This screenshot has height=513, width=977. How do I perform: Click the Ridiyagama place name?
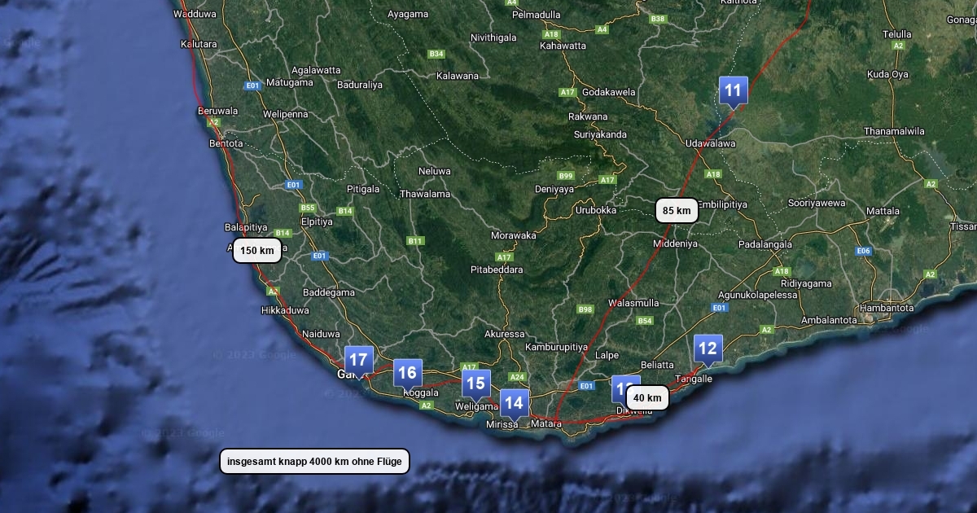tap(806, 283)
